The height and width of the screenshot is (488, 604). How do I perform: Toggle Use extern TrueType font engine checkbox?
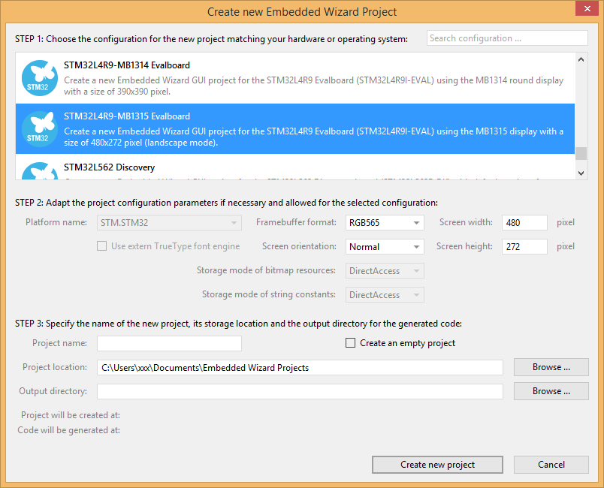tap(101, 246)
